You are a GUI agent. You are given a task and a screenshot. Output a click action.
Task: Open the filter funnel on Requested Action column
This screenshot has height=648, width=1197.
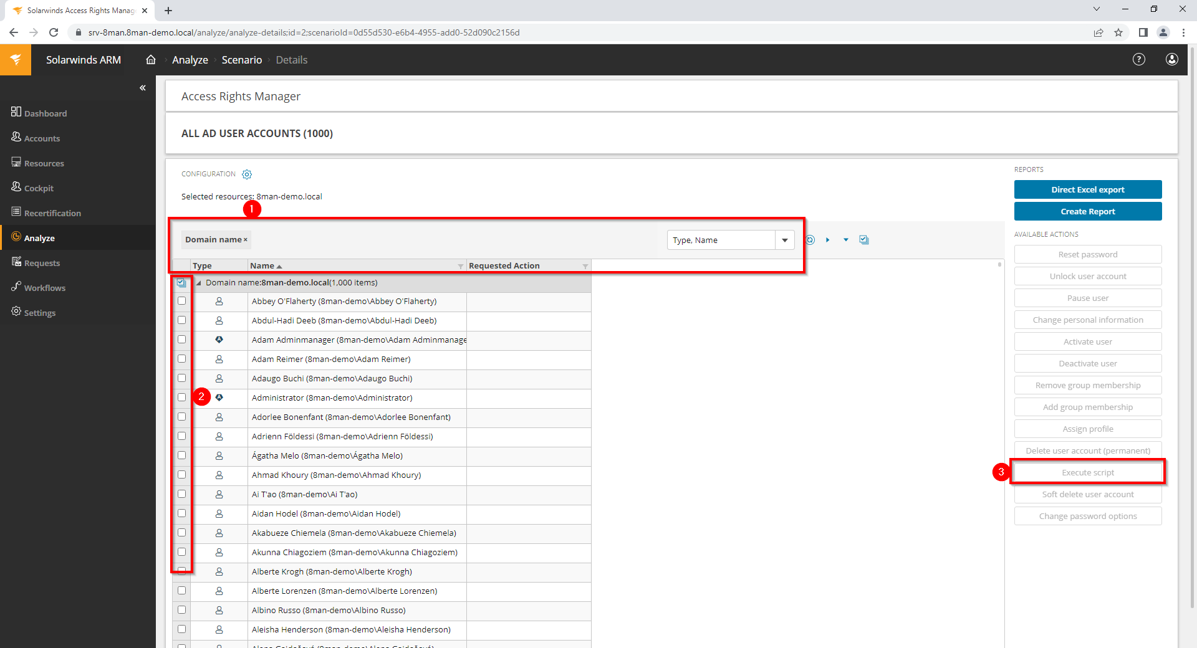(x=584, y=265)
